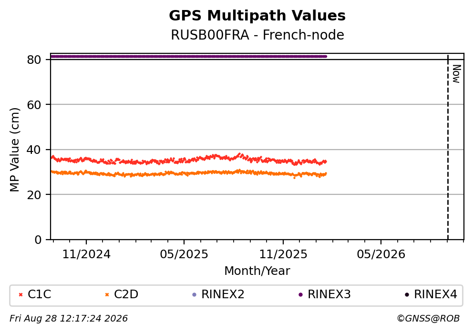Viewport: 473px width, 333px height.
Task: Click the orange C2D data series
Action: point(188,173)
